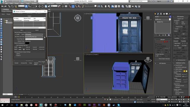Switch to the Display command panel
Image resolution: width=190 pixels, height=107 pixels.
click(167, 14)
